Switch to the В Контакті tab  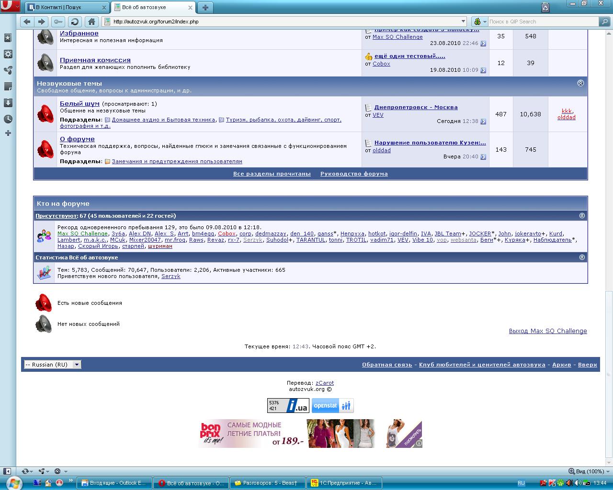tap(67, 7)
